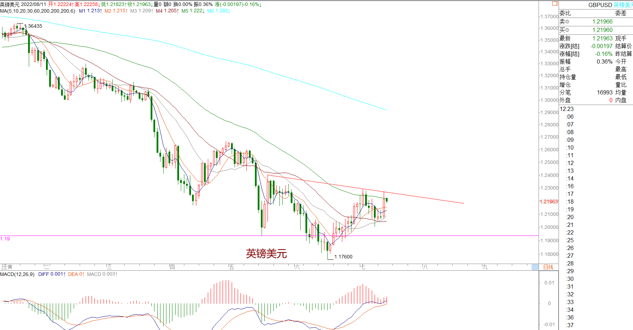This screenshot has height=330, width=633.
Task: Click the 1.25000 price axis label
Action: click(x=549, y=162)
